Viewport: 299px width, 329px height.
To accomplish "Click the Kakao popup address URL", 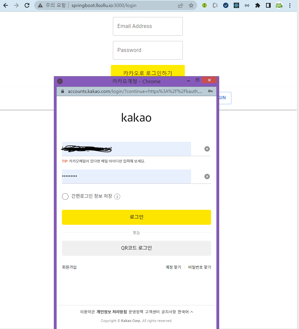I will click(135, 91).
